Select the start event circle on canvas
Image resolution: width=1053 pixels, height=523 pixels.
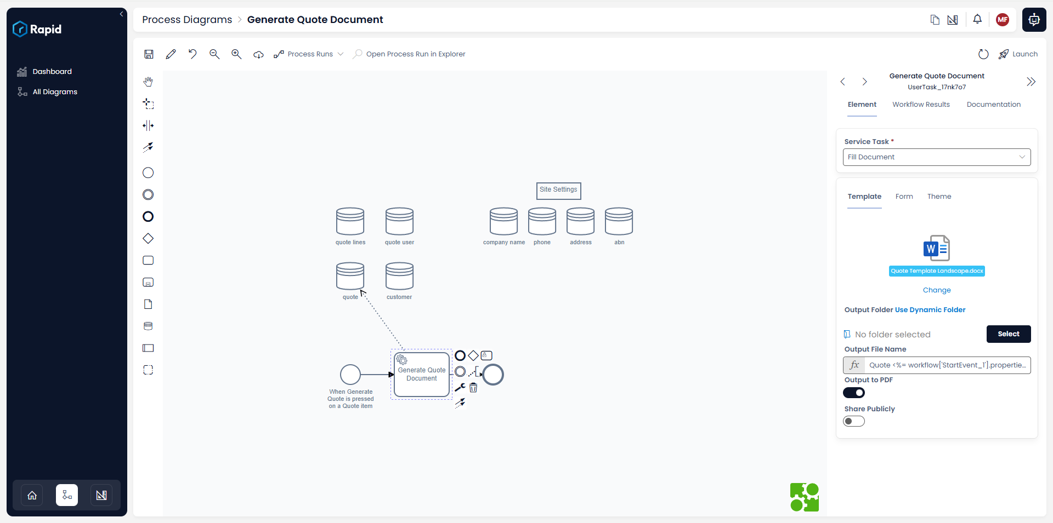[x=350, y=375]
